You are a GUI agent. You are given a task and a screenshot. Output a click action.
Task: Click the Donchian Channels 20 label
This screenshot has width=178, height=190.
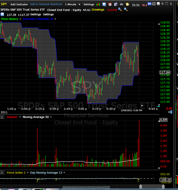pyautogui.click(x=38, y=19)
